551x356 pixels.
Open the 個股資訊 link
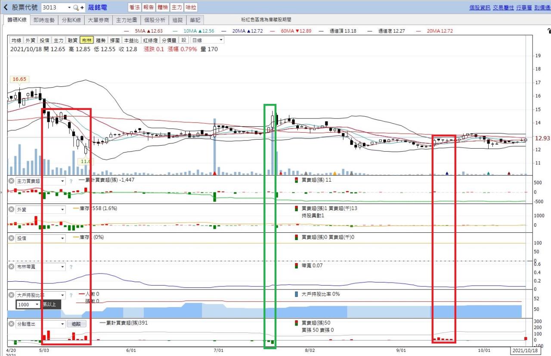pyautogui.click(x=480, y=8)
